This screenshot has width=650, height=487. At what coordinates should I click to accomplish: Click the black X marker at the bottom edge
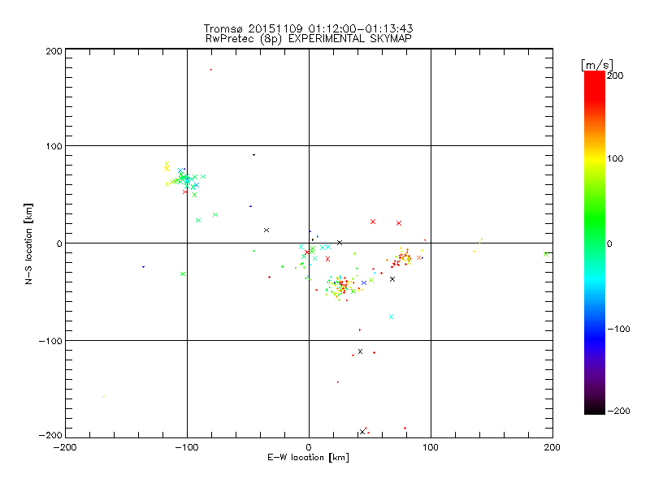(x=362, y=432)
